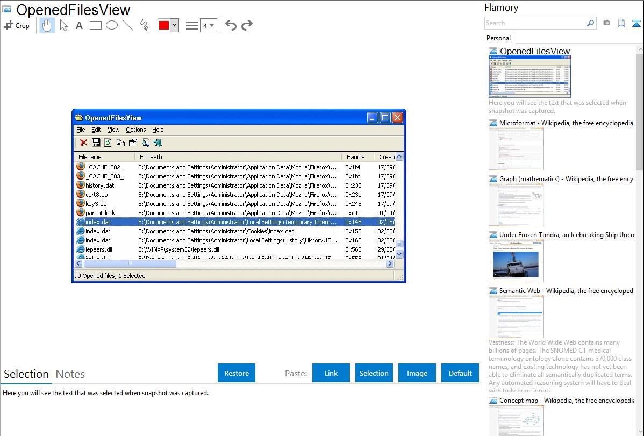Select the _CACHE_003_ file row
This screenshot has width=644, height=436.
pos(235,176)
